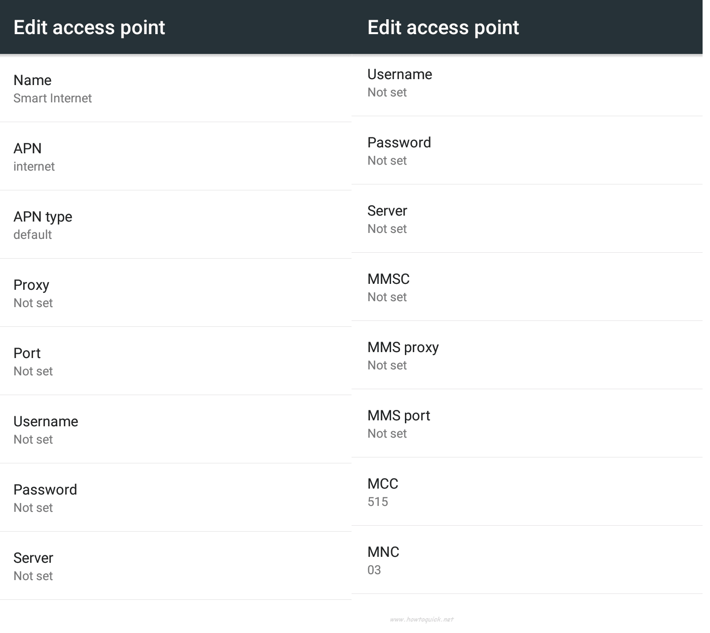Open Server setting in the left panel
Screen dimensions: 710x633
click(x=176, y=566)
